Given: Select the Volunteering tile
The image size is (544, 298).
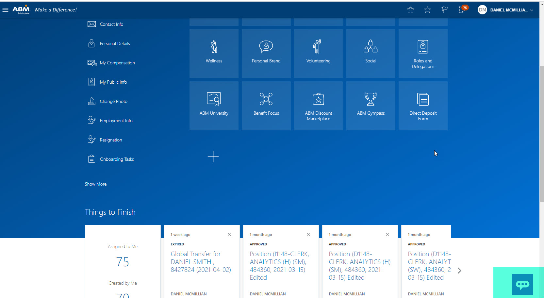Looking at the screenshot, I should coord(318,53).
